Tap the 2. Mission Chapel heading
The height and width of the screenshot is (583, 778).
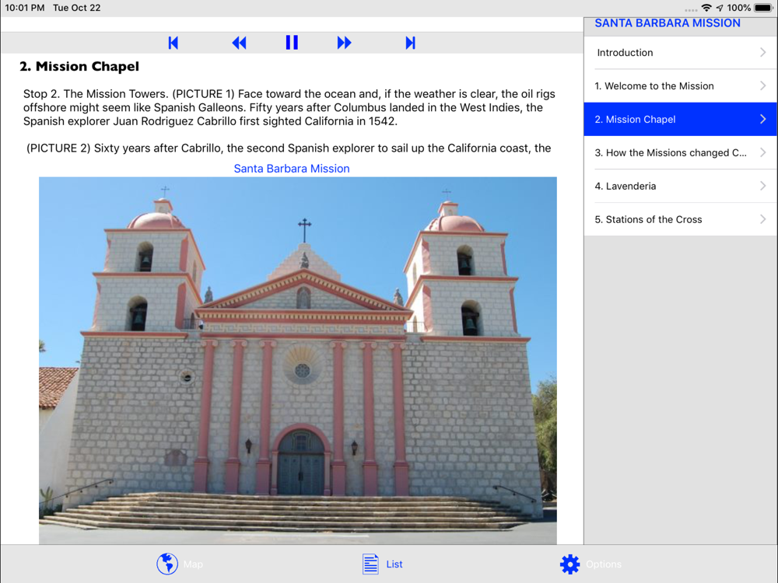point(79,66)
